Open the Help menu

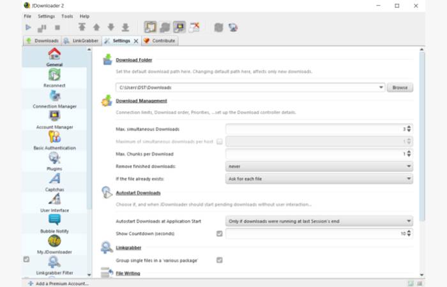pyautogui.click(x=84, y=16)
